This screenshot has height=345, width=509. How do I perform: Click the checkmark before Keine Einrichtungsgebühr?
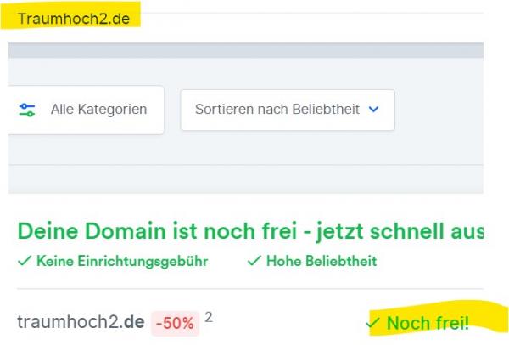pyautogui.click(x=25, y=261)
